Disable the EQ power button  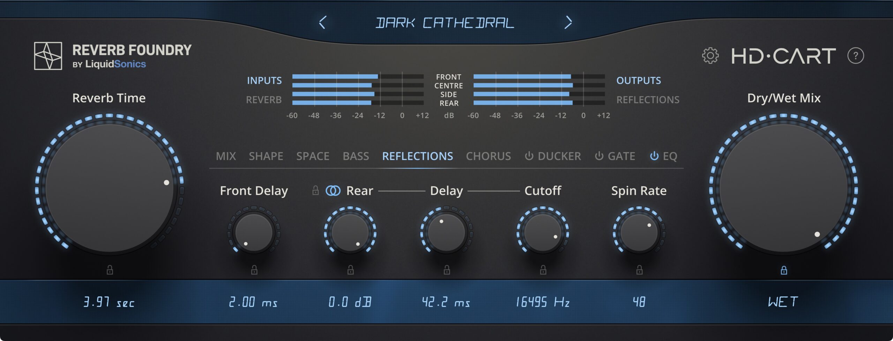(654, 156)
